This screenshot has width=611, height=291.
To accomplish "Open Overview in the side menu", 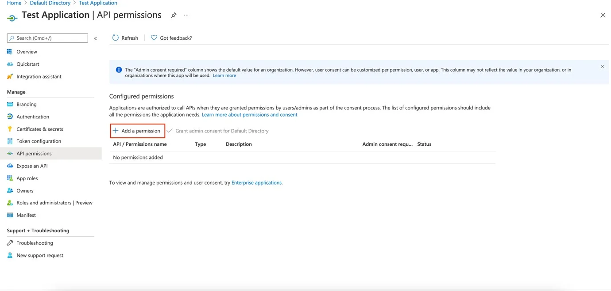I will click(x=27, y=52).
